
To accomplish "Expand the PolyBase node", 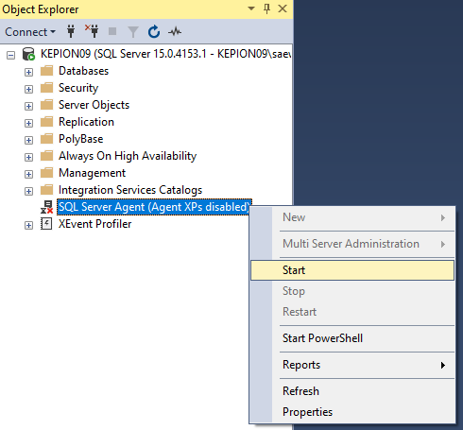I will [28, 140].
